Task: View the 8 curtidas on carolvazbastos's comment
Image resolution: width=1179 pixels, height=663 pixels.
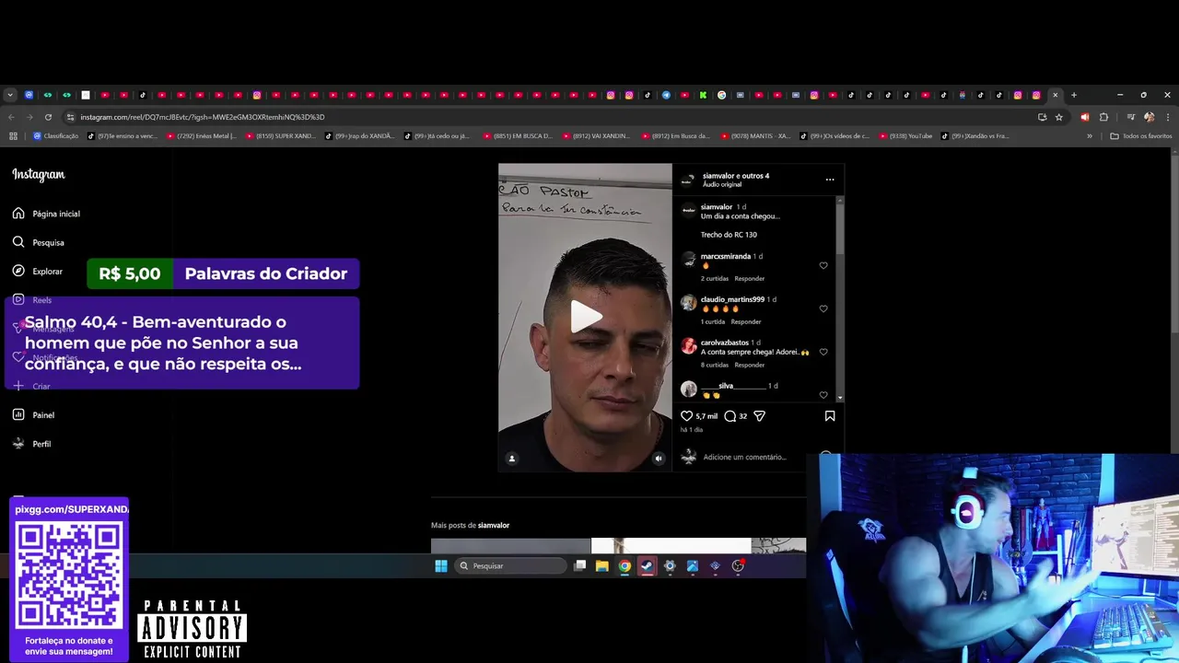Action: pyautogui.click(x=715, y=365)
